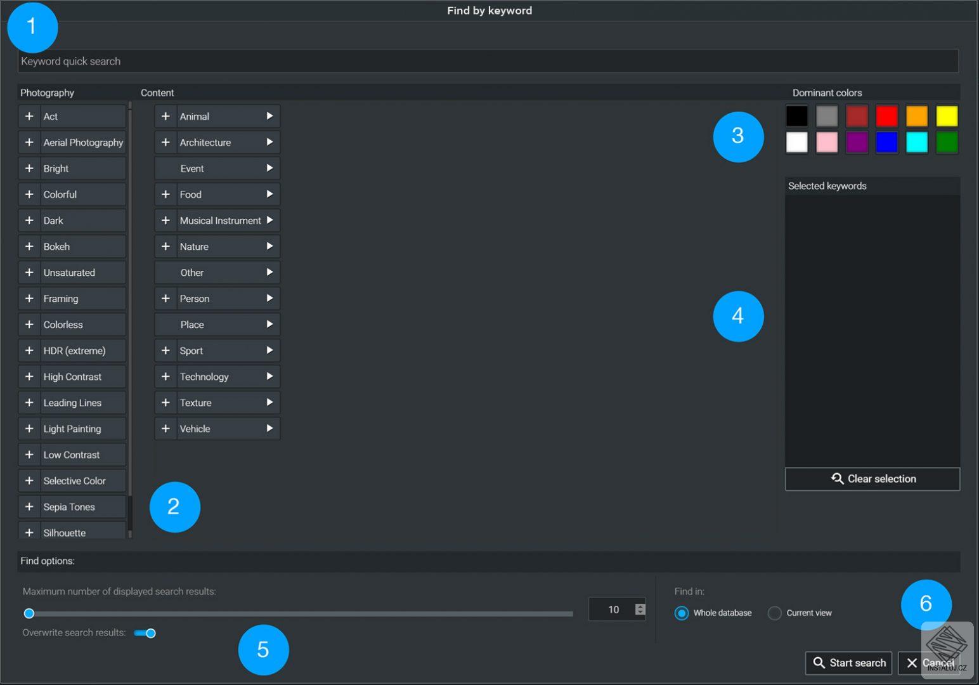
Task: Expand the Nature submenu arrow
Action: (x=269, y=246)
